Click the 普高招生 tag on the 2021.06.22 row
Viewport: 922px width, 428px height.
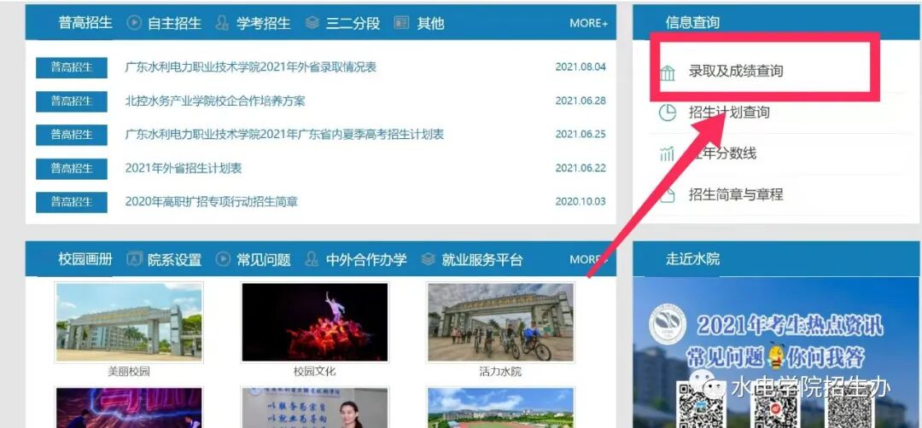click(72, 169)
